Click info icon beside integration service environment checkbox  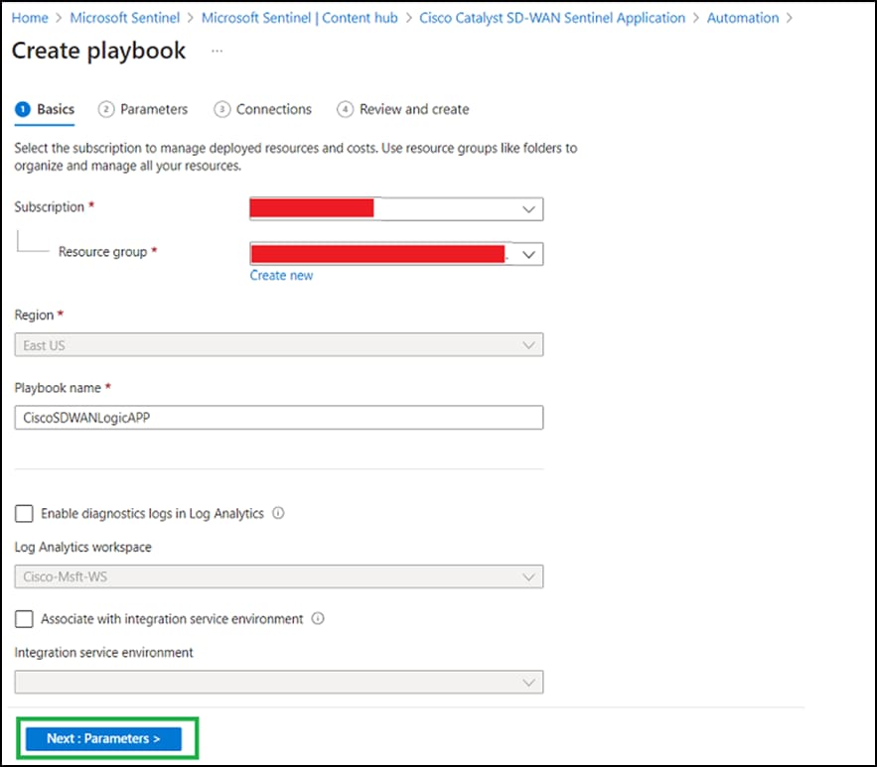pos(318,618)
